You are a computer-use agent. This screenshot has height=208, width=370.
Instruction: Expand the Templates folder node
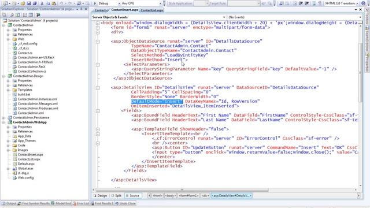8,90
